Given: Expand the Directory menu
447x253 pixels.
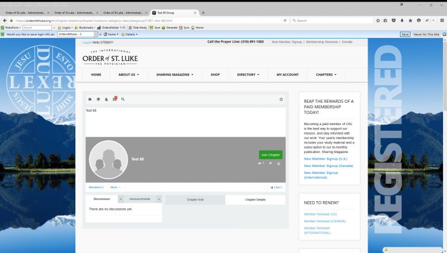Looking at the screenshot, I should click(x=248, y=75).
